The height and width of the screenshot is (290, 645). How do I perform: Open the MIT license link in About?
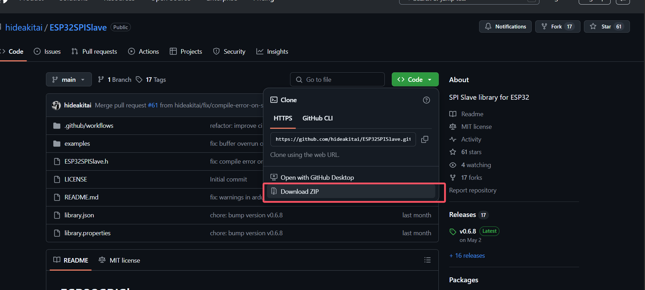point(471,127)
